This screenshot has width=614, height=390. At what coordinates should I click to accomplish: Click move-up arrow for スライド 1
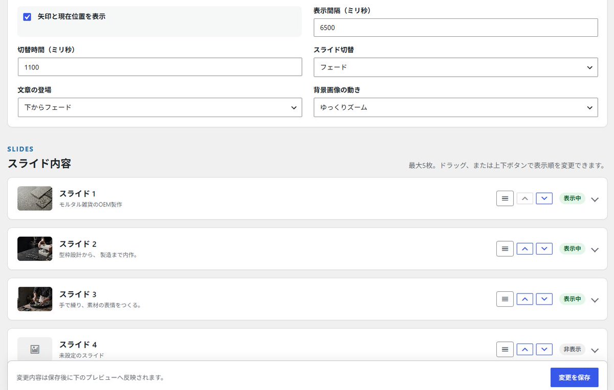coord(525,198)
